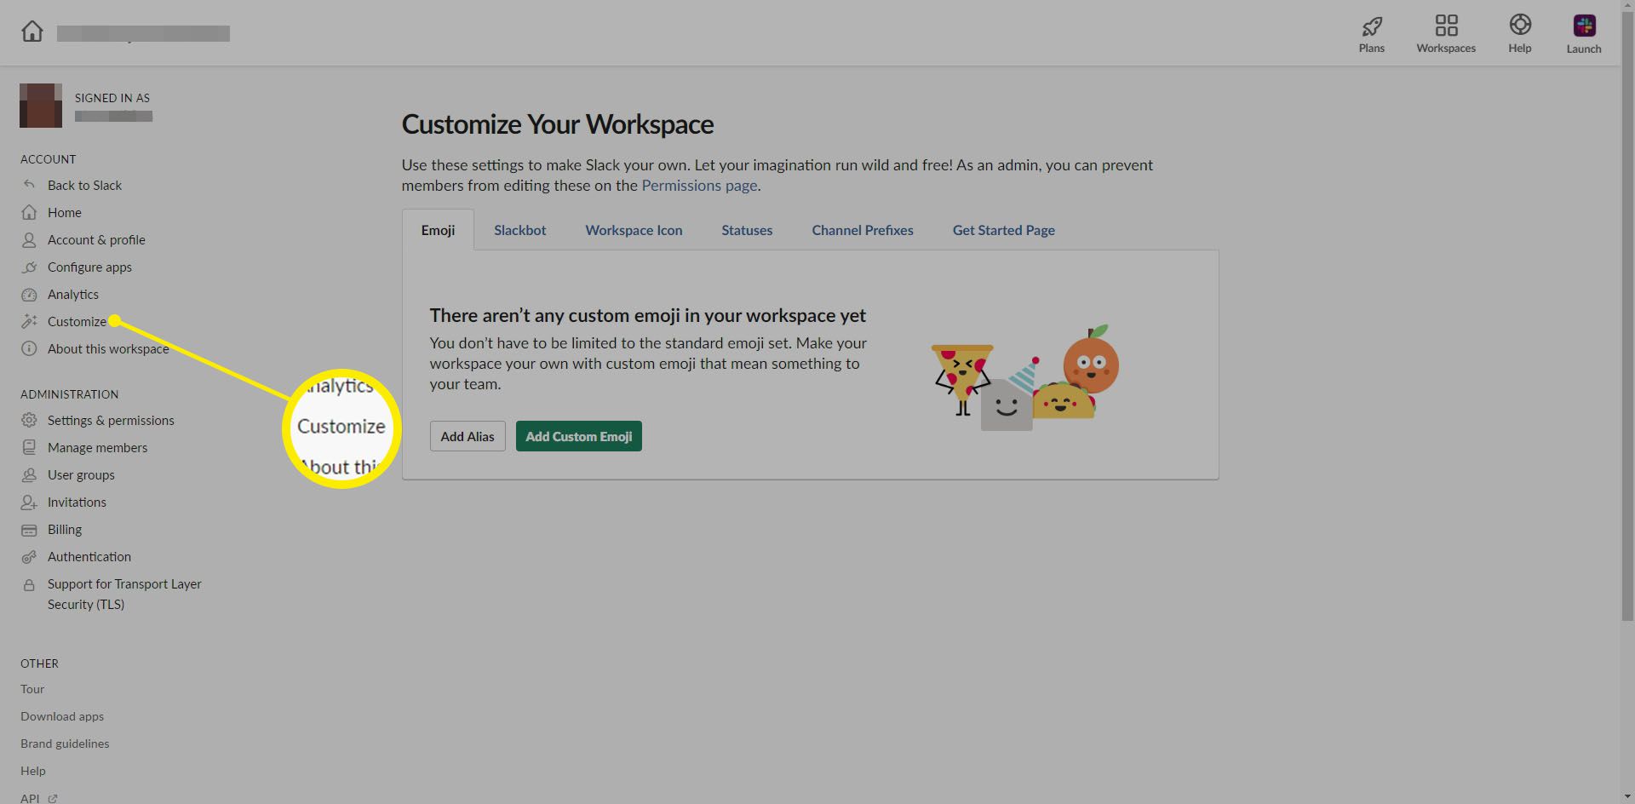Open the Workspace Icon tab

click(634, 230)
